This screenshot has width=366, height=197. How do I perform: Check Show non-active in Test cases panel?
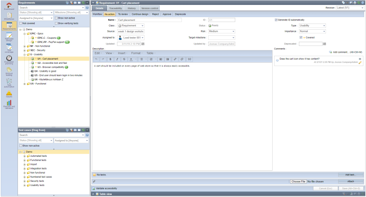21,146
